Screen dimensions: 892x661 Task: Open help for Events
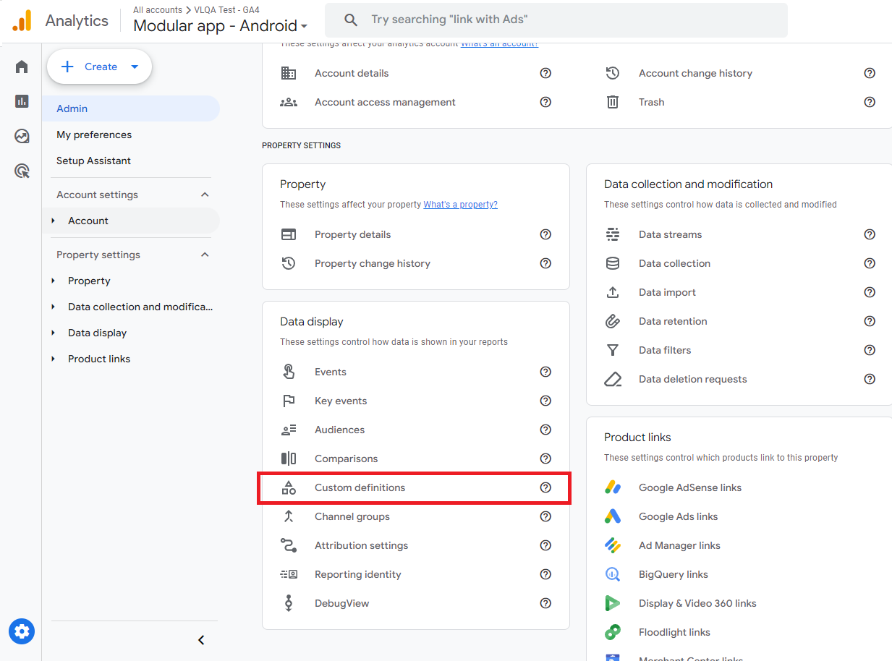coord(545,372)
